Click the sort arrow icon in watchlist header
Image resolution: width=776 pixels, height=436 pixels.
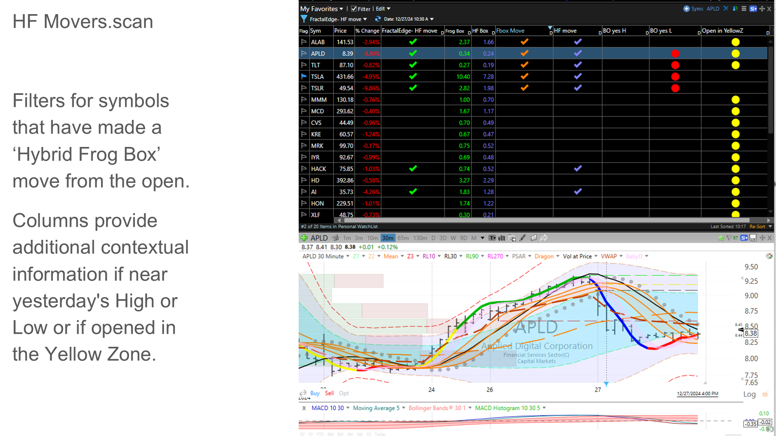point(735,9)
